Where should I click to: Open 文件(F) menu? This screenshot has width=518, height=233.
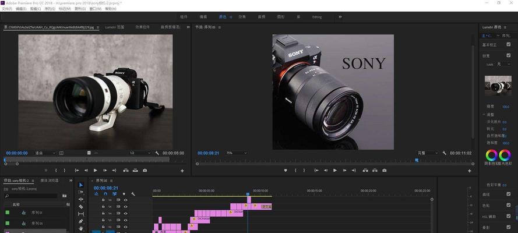[7, 9]
